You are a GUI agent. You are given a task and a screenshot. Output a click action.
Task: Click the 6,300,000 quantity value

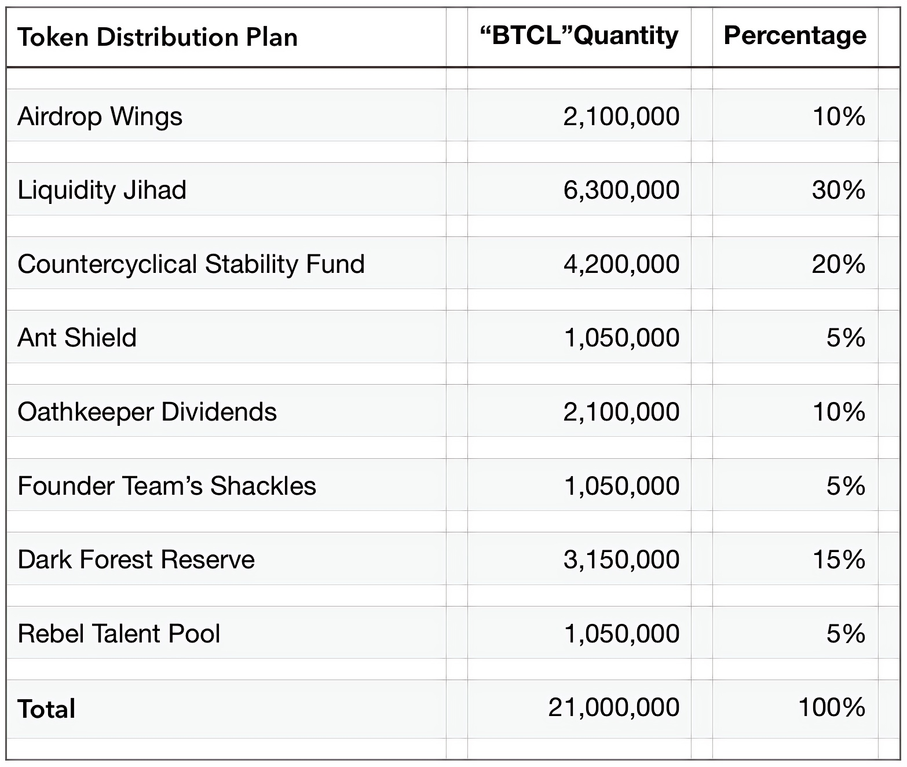tap(621, 190)
